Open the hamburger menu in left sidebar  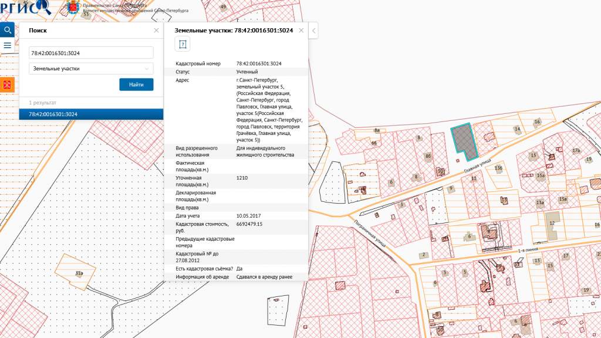pyautogui.click(x=7, y=45)
